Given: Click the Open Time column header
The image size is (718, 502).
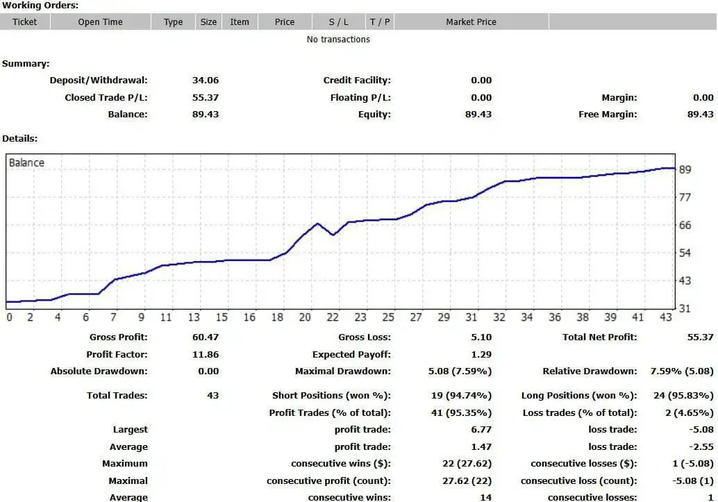Looking at the screenshot, I should pyautogui.click(x=99, y=22).
